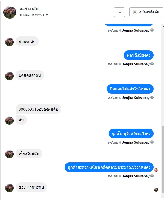Click the scrollbar down arrow
Image resolution: width=164 pixels, height=200 pixels.
[x=163, y=195]
